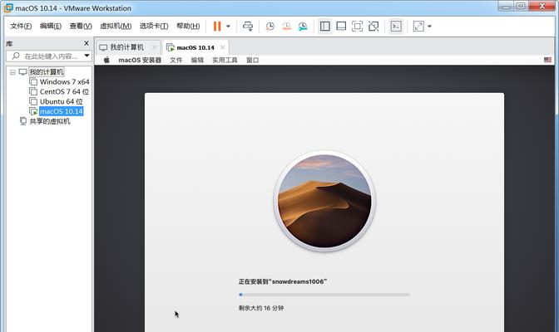Select the Ubuntu 64 位 virtual machine
Image resolution: width=559 pixels, height=332 pixels.
(61, 101)
